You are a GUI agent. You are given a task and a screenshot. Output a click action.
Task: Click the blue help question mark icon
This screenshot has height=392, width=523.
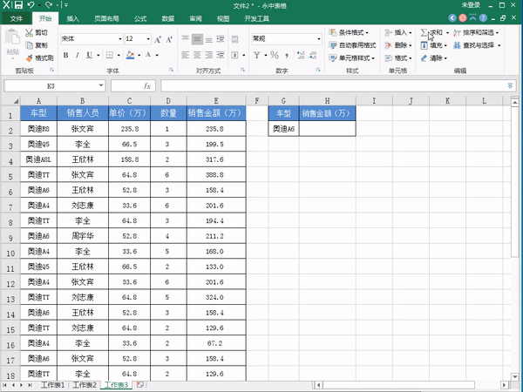pyautogui.click(x=483, y=18)
